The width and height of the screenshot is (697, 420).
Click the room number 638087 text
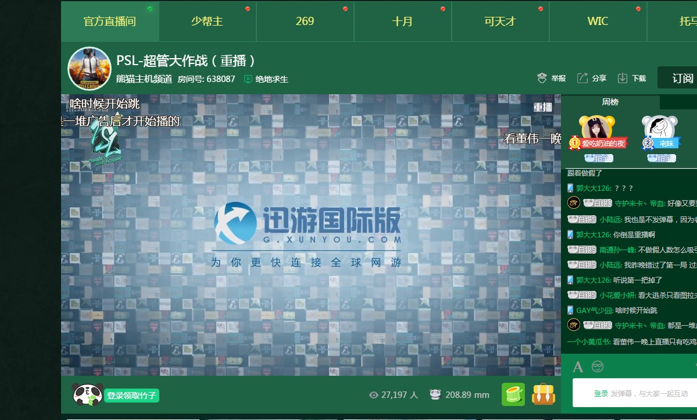pos(206,79)
